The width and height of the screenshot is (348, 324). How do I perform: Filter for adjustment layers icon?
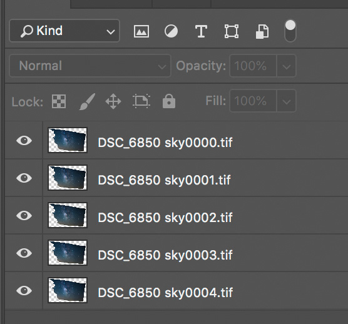click(x=171, y=31)
